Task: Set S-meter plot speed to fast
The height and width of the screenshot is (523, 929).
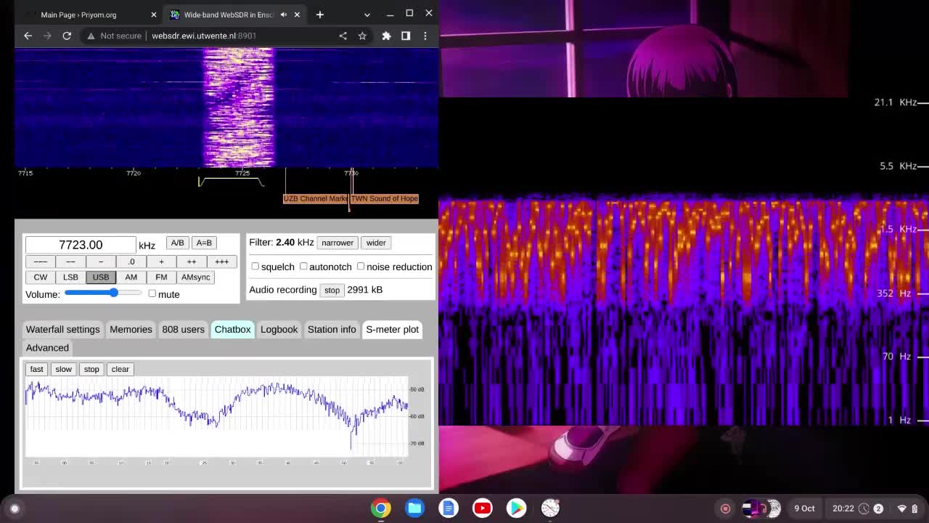Action: 36,369
